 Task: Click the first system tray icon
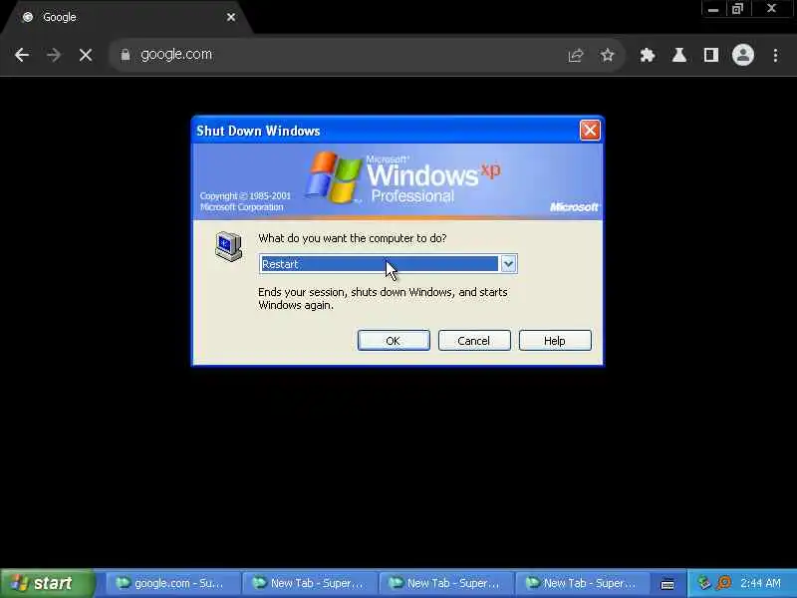[x=704, y=583]
